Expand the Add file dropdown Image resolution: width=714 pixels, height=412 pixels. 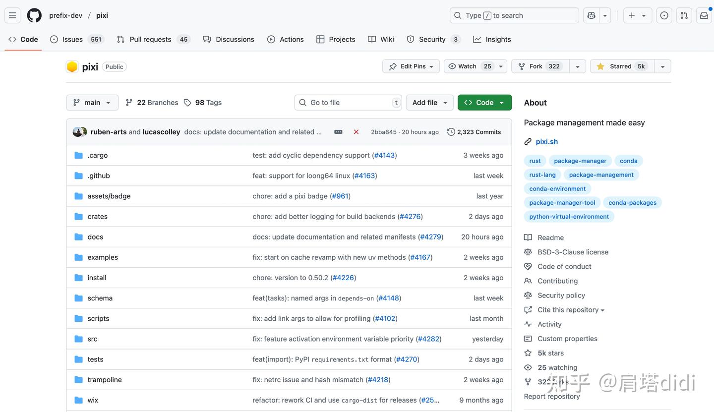(x=429, y=103)
